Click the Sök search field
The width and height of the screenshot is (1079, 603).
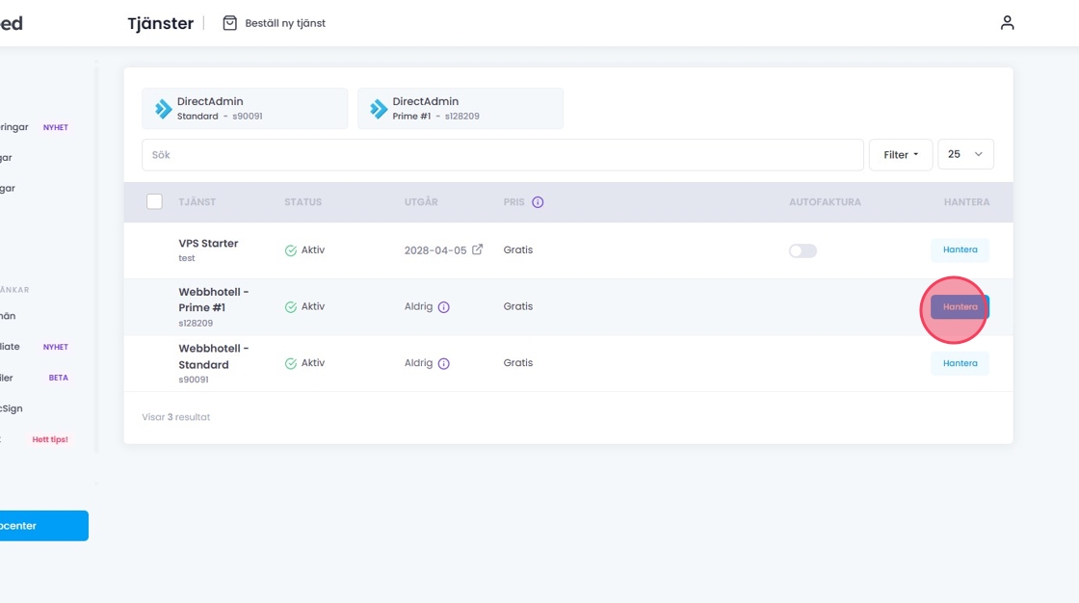(x=502, y=154)
